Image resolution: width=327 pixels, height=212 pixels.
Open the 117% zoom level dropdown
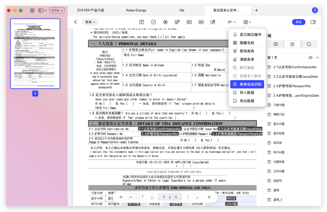tap(56, 10)
